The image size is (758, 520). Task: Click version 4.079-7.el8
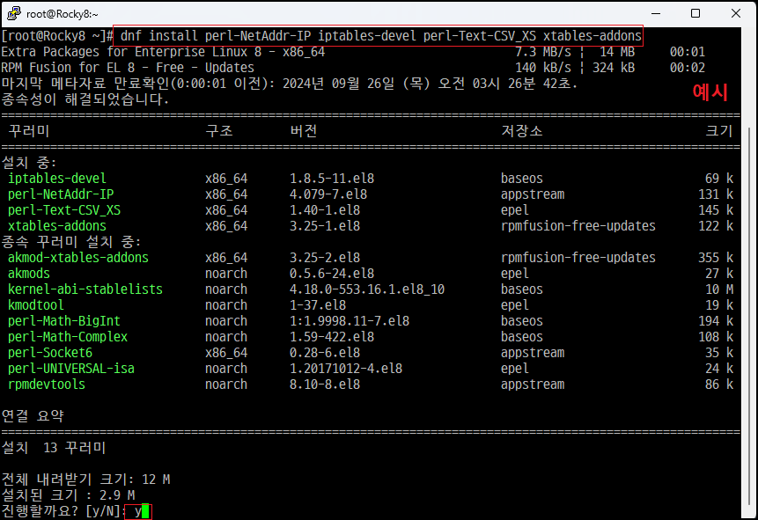click(328, 194)
